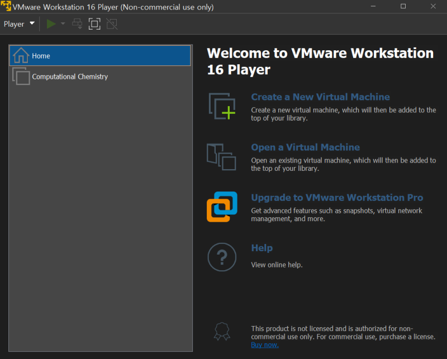Click the Open a Virtual Machine heading

305,147
